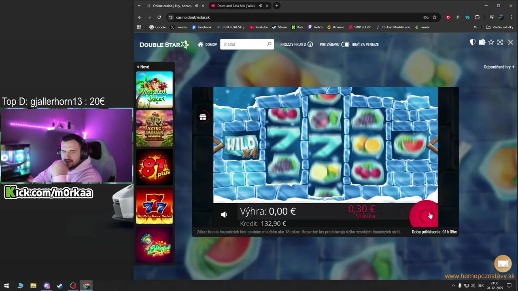This screenshot has width=518, height=291.
Task: Open Kick bookmark
Action: [297, 27]
